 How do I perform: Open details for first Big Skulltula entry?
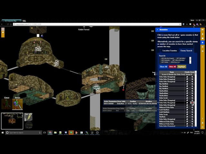187,84
